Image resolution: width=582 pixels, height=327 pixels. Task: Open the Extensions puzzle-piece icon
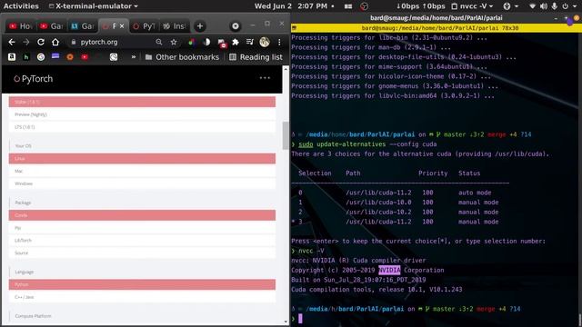pos(236,43)
